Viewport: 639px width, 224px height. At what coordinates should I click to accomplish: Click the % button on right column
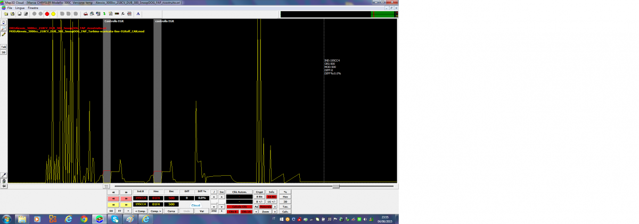285,192
